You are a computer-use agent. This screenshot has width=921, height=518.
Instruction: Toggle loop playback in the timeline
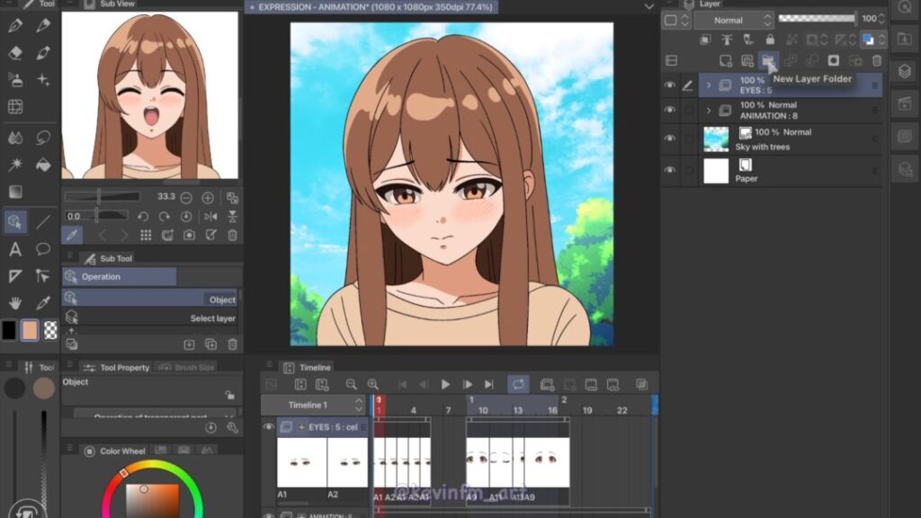coord(518,384)
